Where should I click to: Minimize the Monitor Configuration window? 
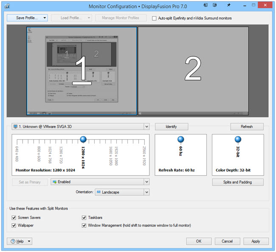[245, 6]
